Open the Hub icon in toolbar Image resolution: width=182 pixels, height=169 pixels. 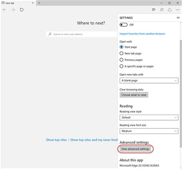tap(154, 10)
